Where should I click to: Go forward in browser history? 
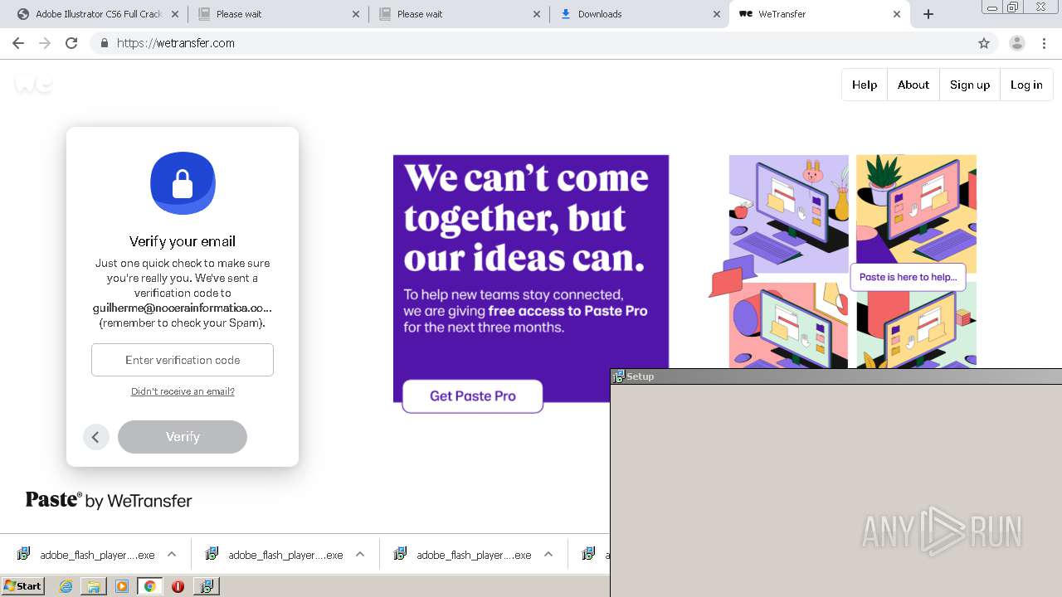(45, 43)
